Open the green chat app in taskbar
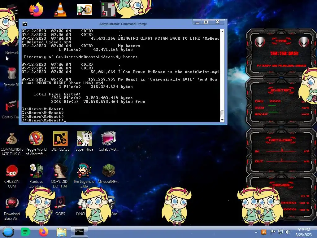 25,232
